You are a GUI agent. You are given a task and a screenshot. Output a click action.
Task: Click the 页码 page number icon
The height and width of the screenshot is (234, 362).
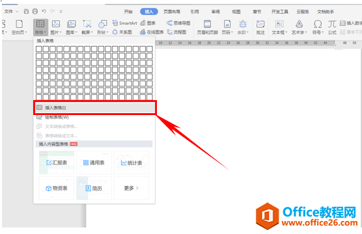tap(227, 24)
